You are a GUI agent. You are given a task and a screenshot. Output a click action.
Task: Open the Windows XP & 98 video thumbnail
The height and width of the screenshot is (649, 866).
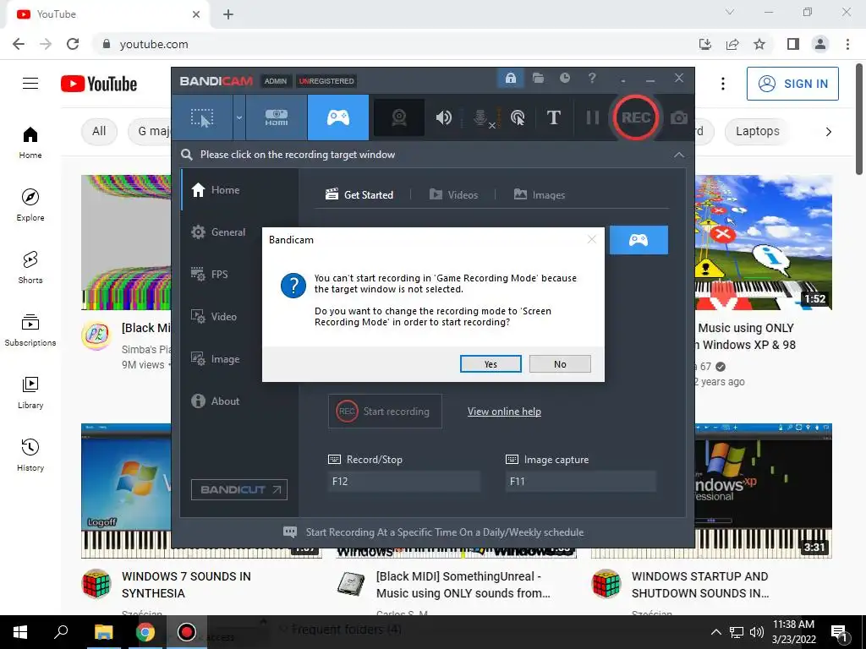(764, 243)
